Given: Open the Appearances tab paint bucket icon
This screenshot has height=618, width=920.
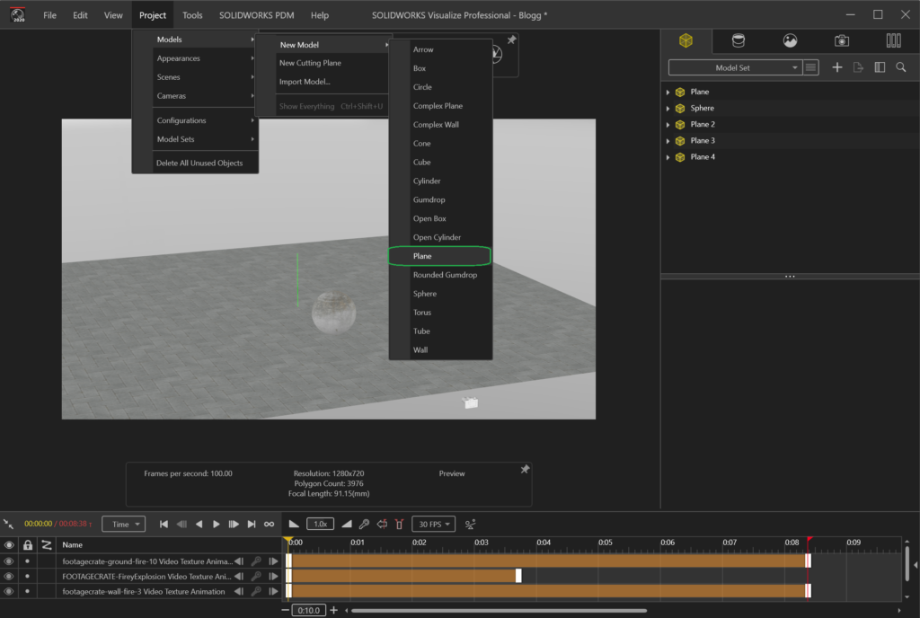Looking at the screenshot, I should coord(738,40).
